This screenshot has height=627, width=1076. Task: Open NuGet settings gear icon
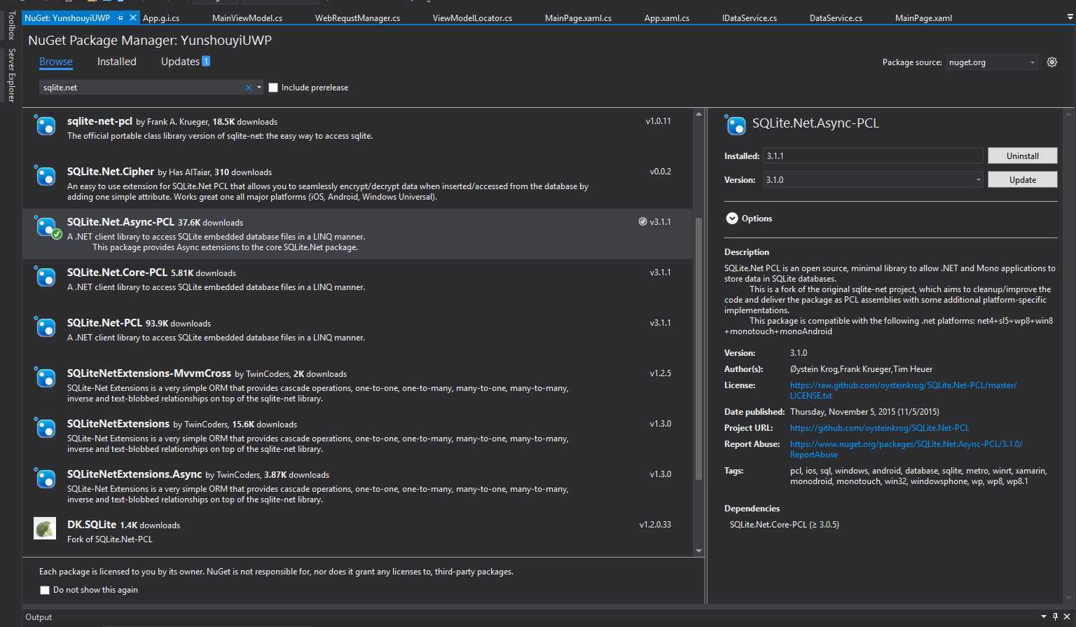coord(1051,62)
